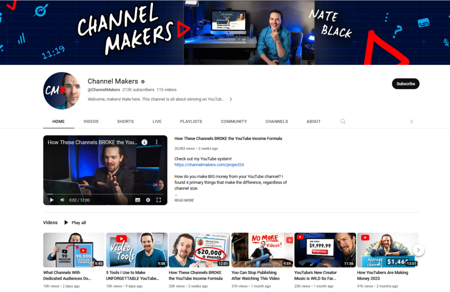Enable subtitles in the video player
The width and height of the screenshot is (450, 292).
pos(138,200)
